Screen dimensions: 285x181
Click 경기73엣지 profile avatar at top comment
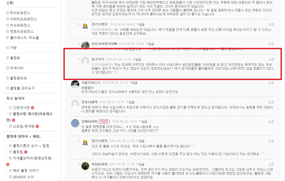pos(85,26)
